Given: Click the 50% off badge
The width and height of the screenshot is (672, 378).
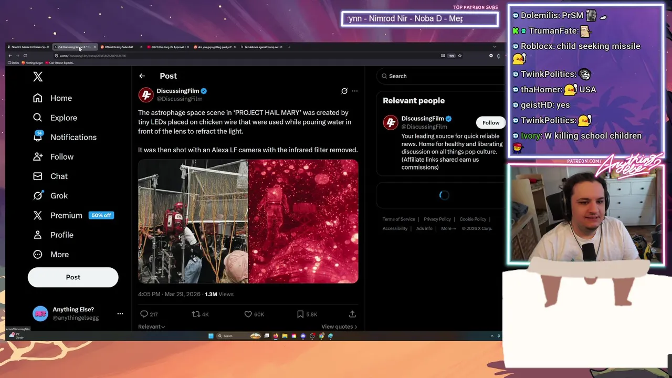Looking at the screenshot, I should click(101, 215).
